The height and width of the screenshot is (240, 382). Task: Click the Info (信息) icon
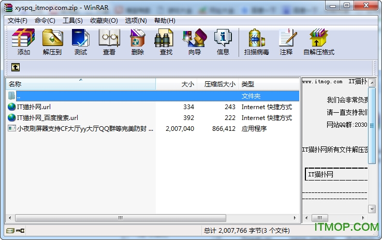[223, 38]
